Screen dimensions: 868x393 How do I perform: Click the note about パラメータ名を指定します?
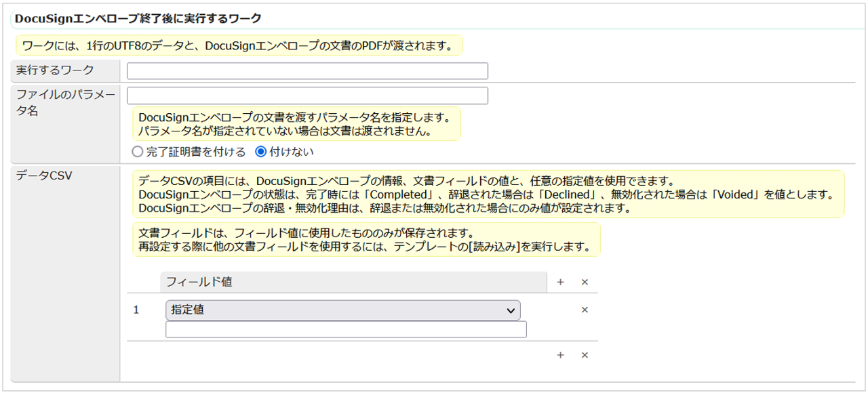tap(295, 123)
